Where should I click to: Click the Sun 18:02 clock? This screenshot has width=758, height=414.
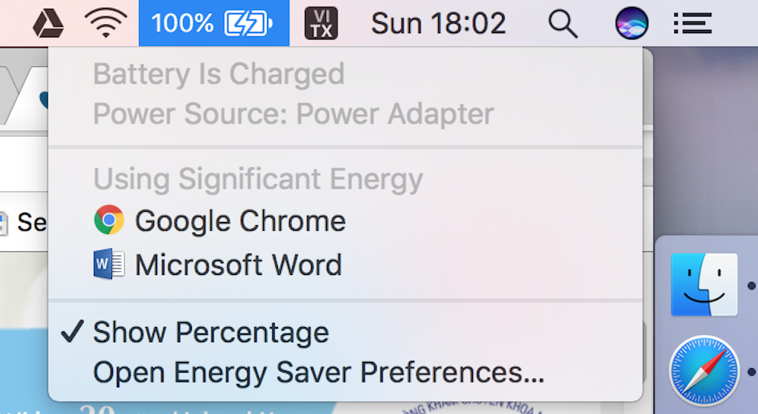coord(438,24)
